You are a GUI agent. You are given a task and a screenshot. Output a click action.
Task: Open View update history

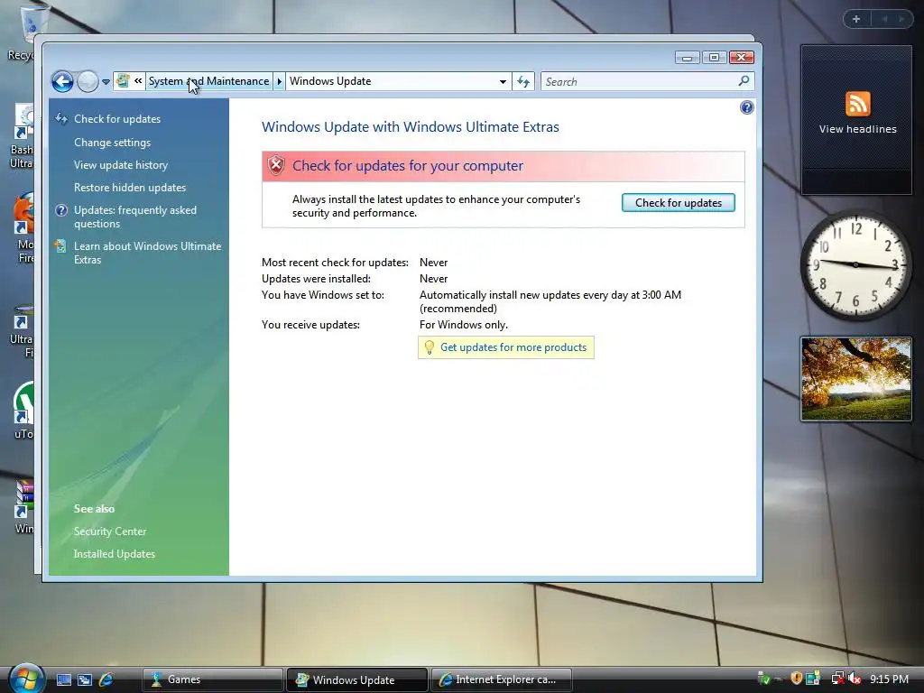[x=121, y=165]
